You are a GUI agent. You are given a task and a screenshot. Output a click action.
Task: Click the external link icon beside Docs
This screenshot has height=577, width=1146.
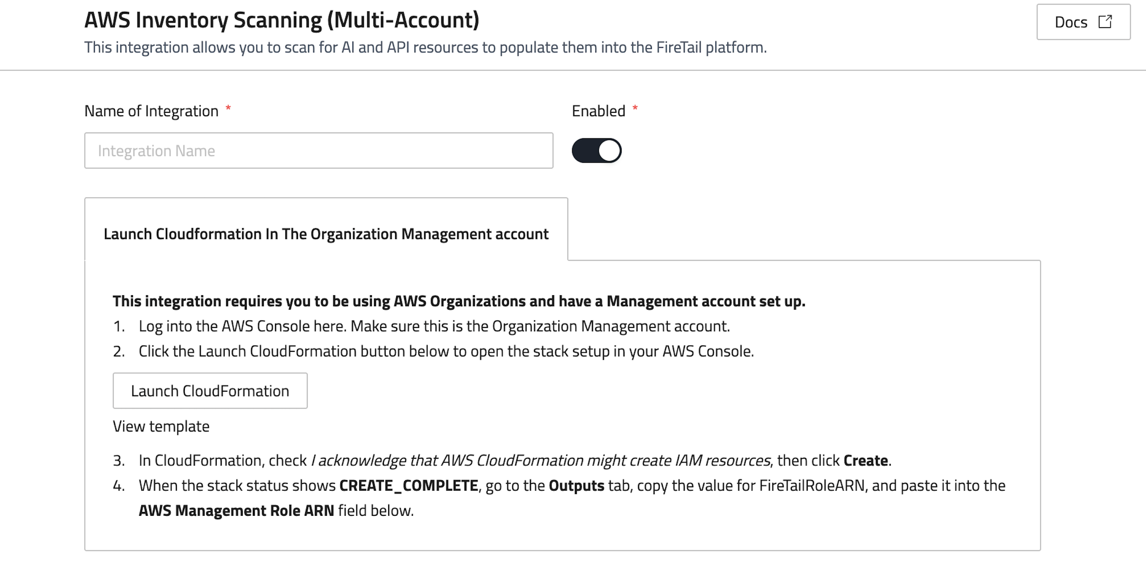point(1105,22)
